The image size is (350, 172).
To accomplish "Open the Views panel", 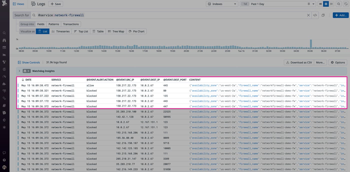I will [x=18, y=4].
